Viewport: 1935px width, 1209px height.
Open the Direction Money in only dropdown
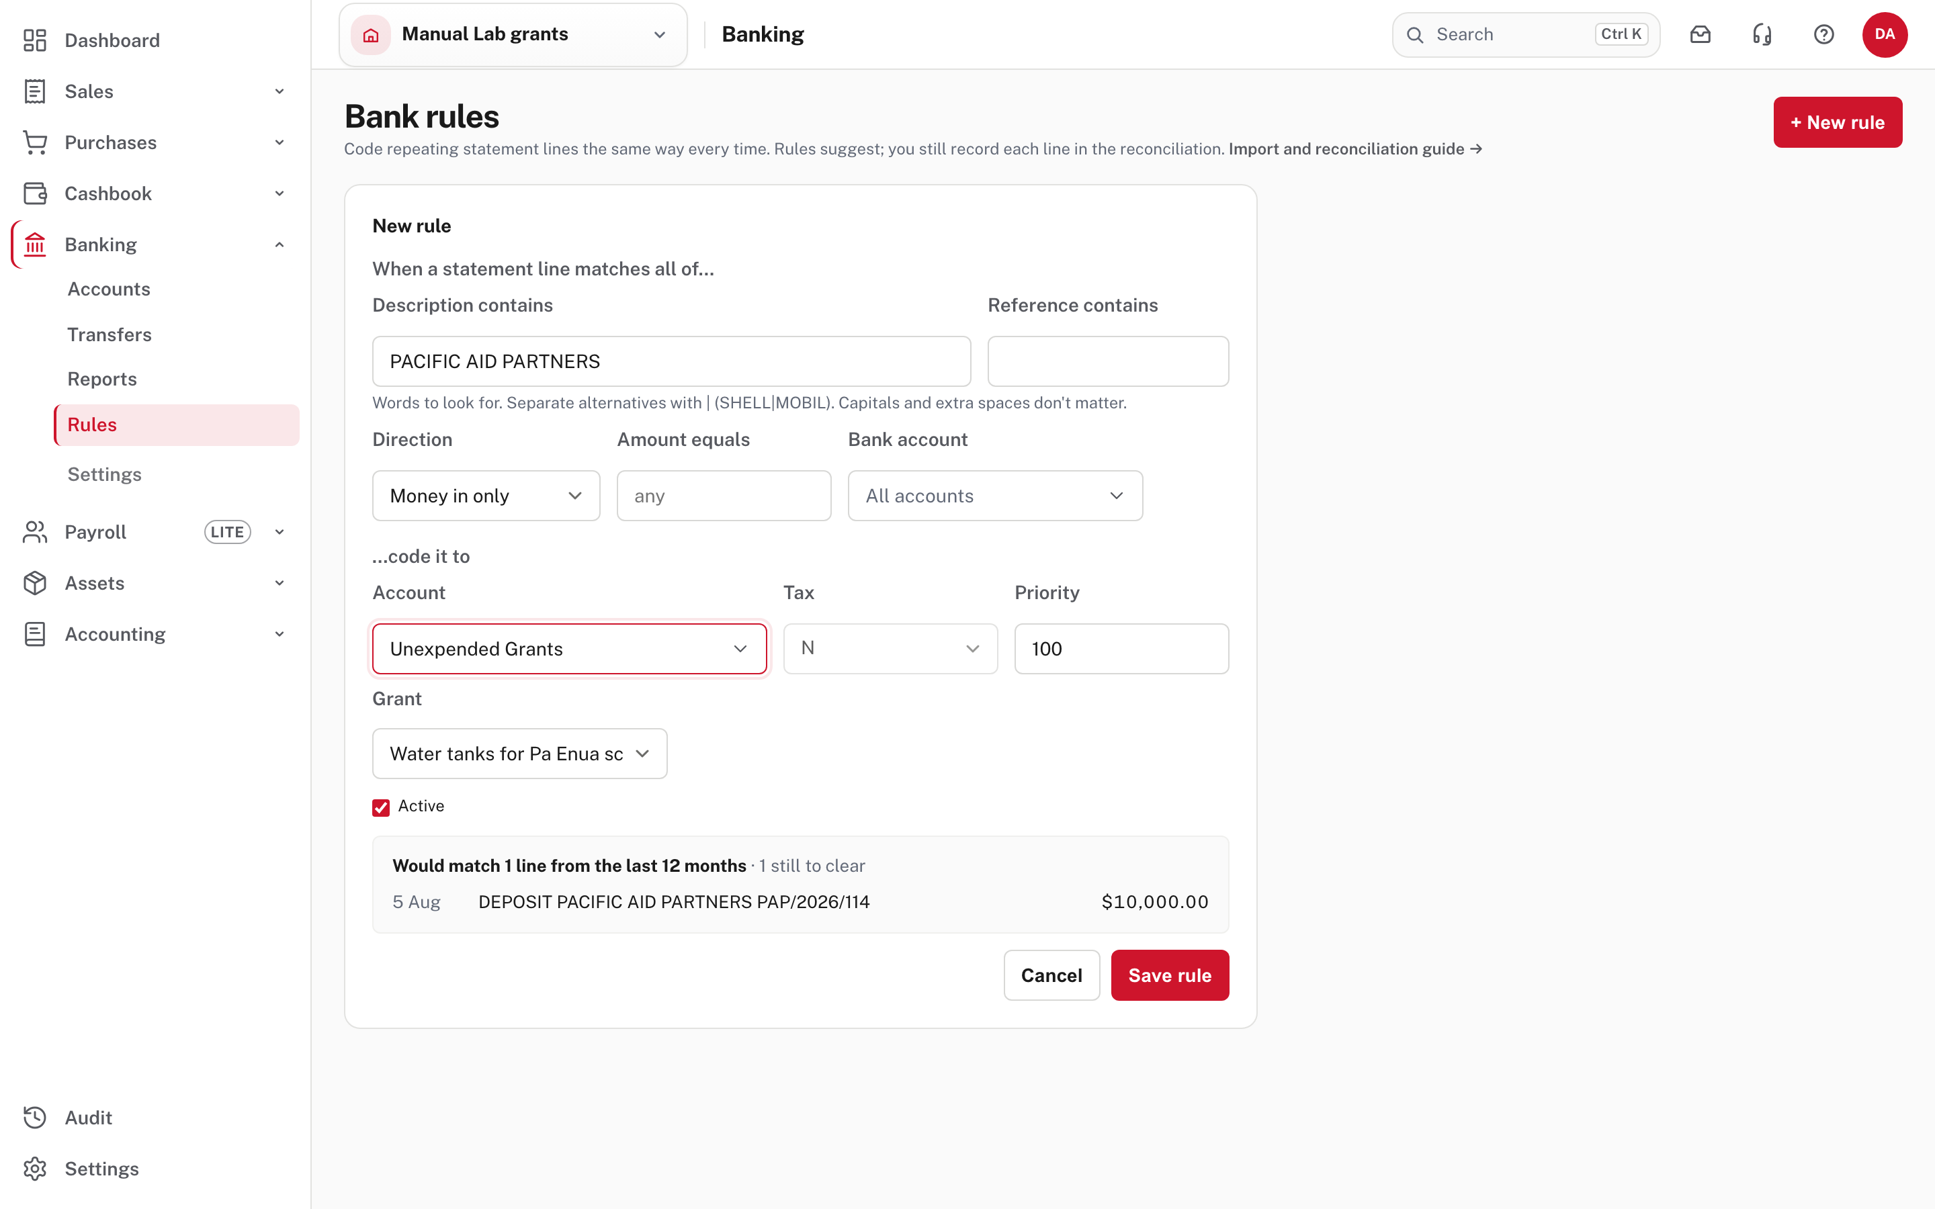coord(486,496)
